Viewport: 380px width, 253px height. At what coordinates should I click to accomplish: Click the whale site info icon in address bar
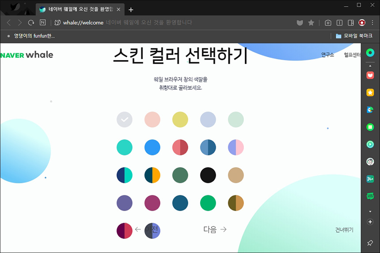[x=57, y=23]
